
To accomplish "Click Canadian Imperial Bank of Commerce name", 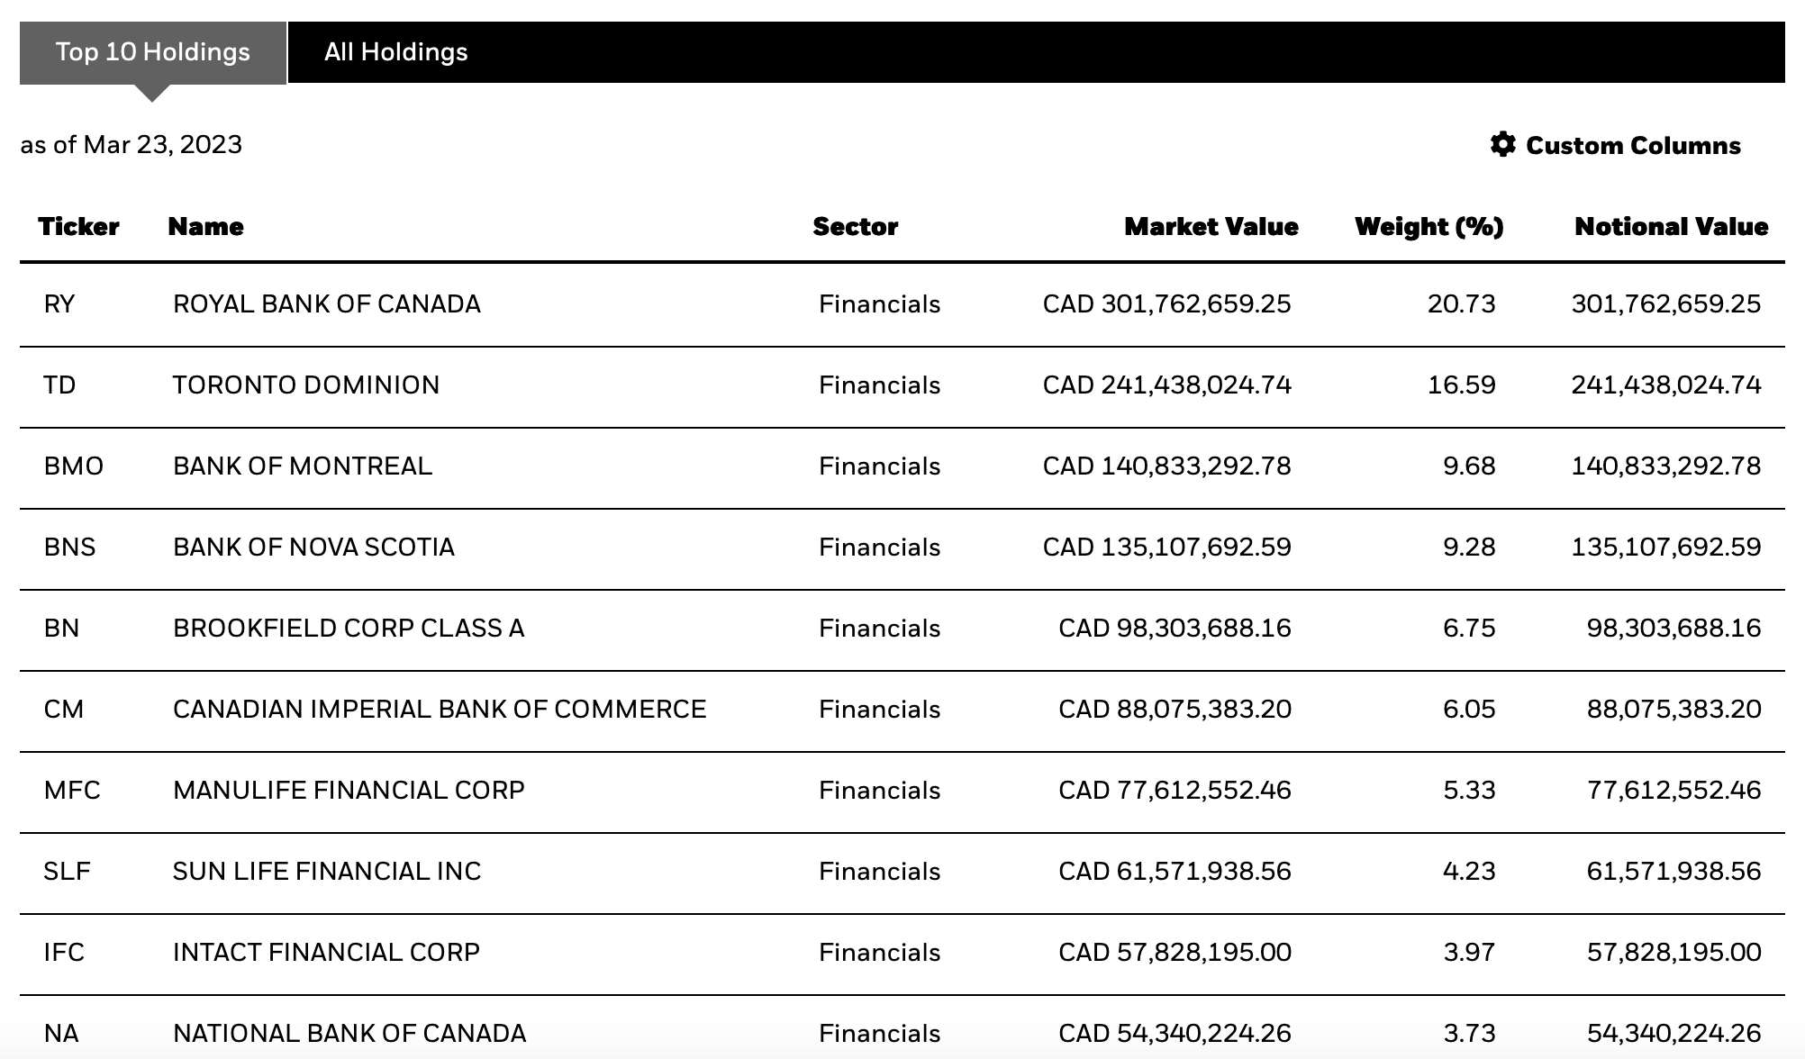I will [x=440, y=710].
